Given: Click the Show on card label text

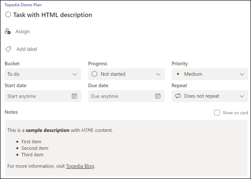Looking at the screenshot, I should [x=235, y=113].
